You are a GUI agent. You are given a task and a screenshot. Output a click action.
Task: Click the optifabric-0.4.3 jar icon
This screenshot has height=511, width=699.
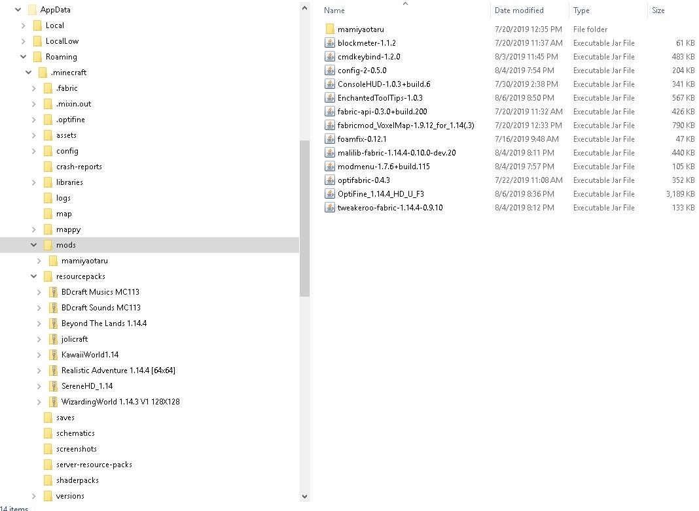(x=329, y=180)
